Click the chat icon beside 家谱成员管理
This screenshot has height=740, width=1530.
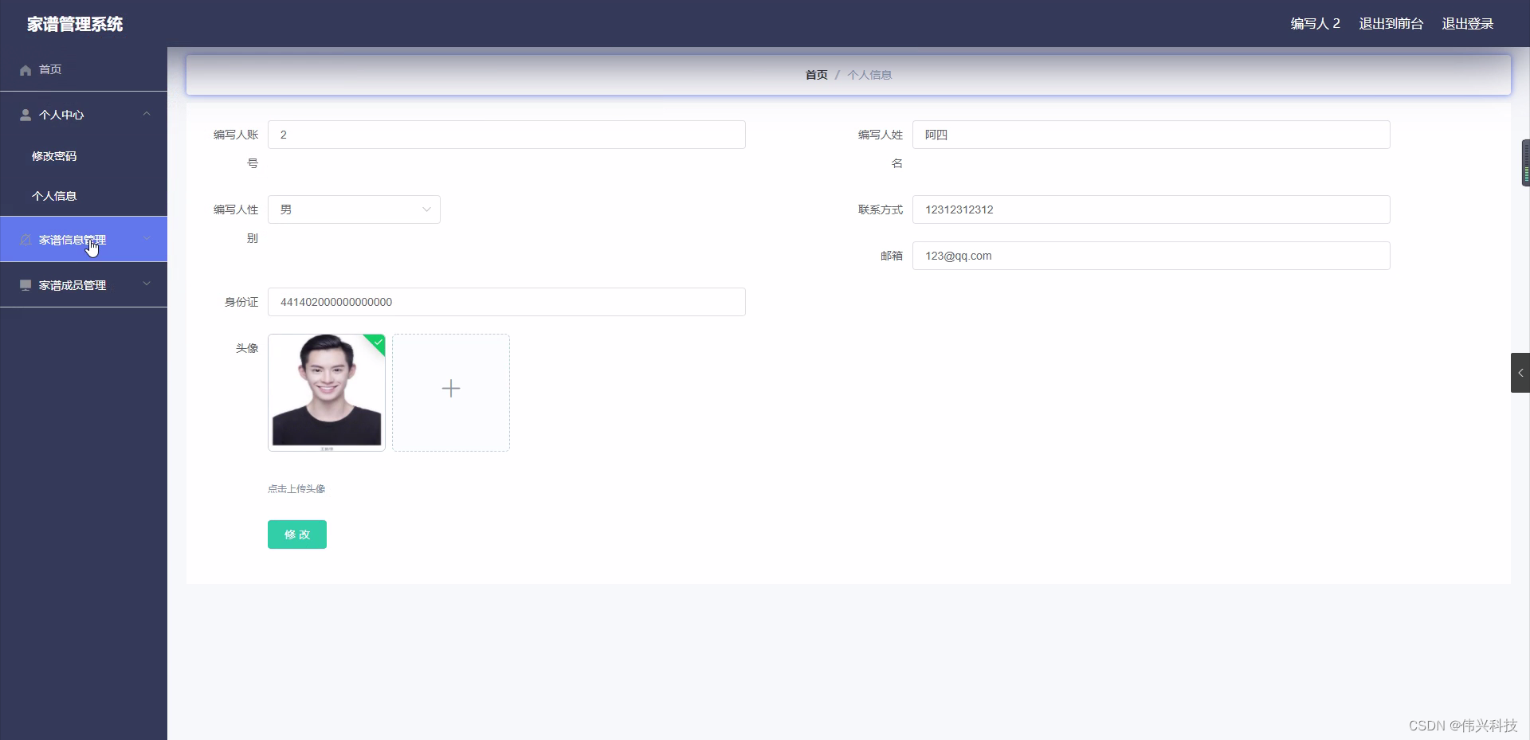click(25, 284)
